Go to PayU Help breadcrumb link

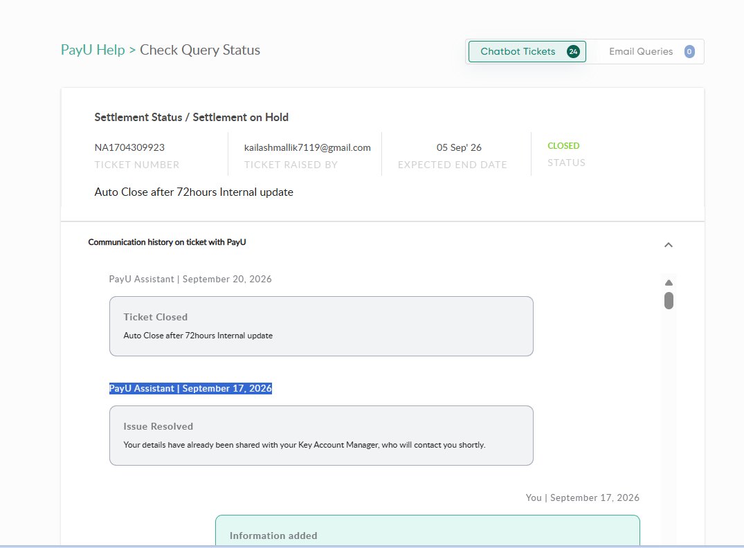point(93,50)
